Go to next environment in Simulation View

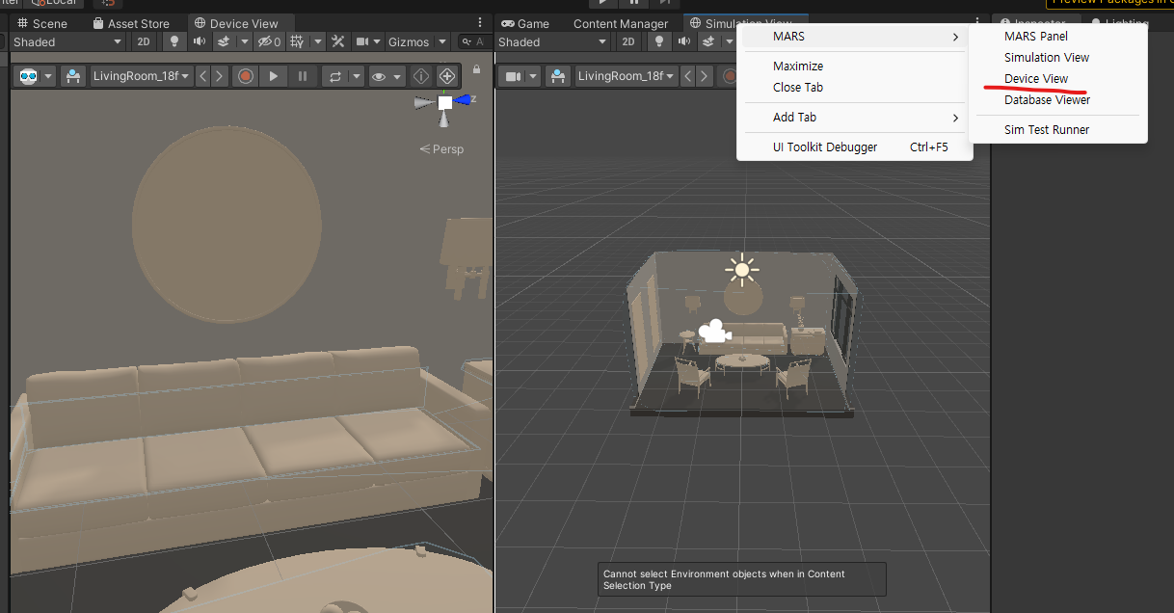[706, 76]
